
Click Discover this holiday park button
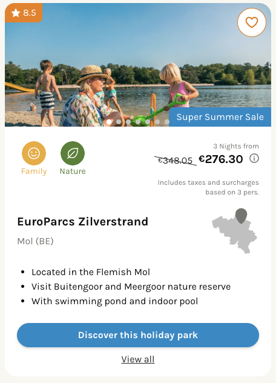138,335
